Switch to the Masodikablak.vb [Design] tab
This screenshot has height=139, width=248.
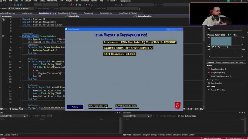coord(67,13)
